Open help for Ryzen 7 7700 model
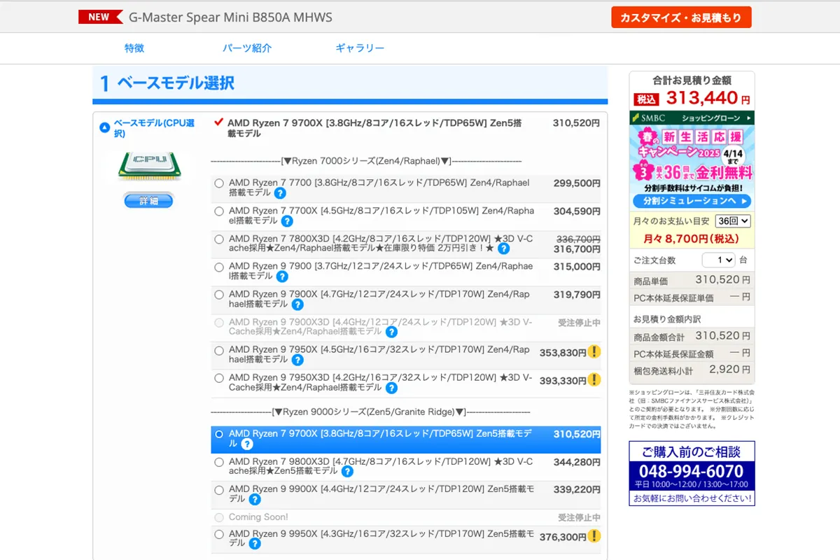 click(280, 193)
